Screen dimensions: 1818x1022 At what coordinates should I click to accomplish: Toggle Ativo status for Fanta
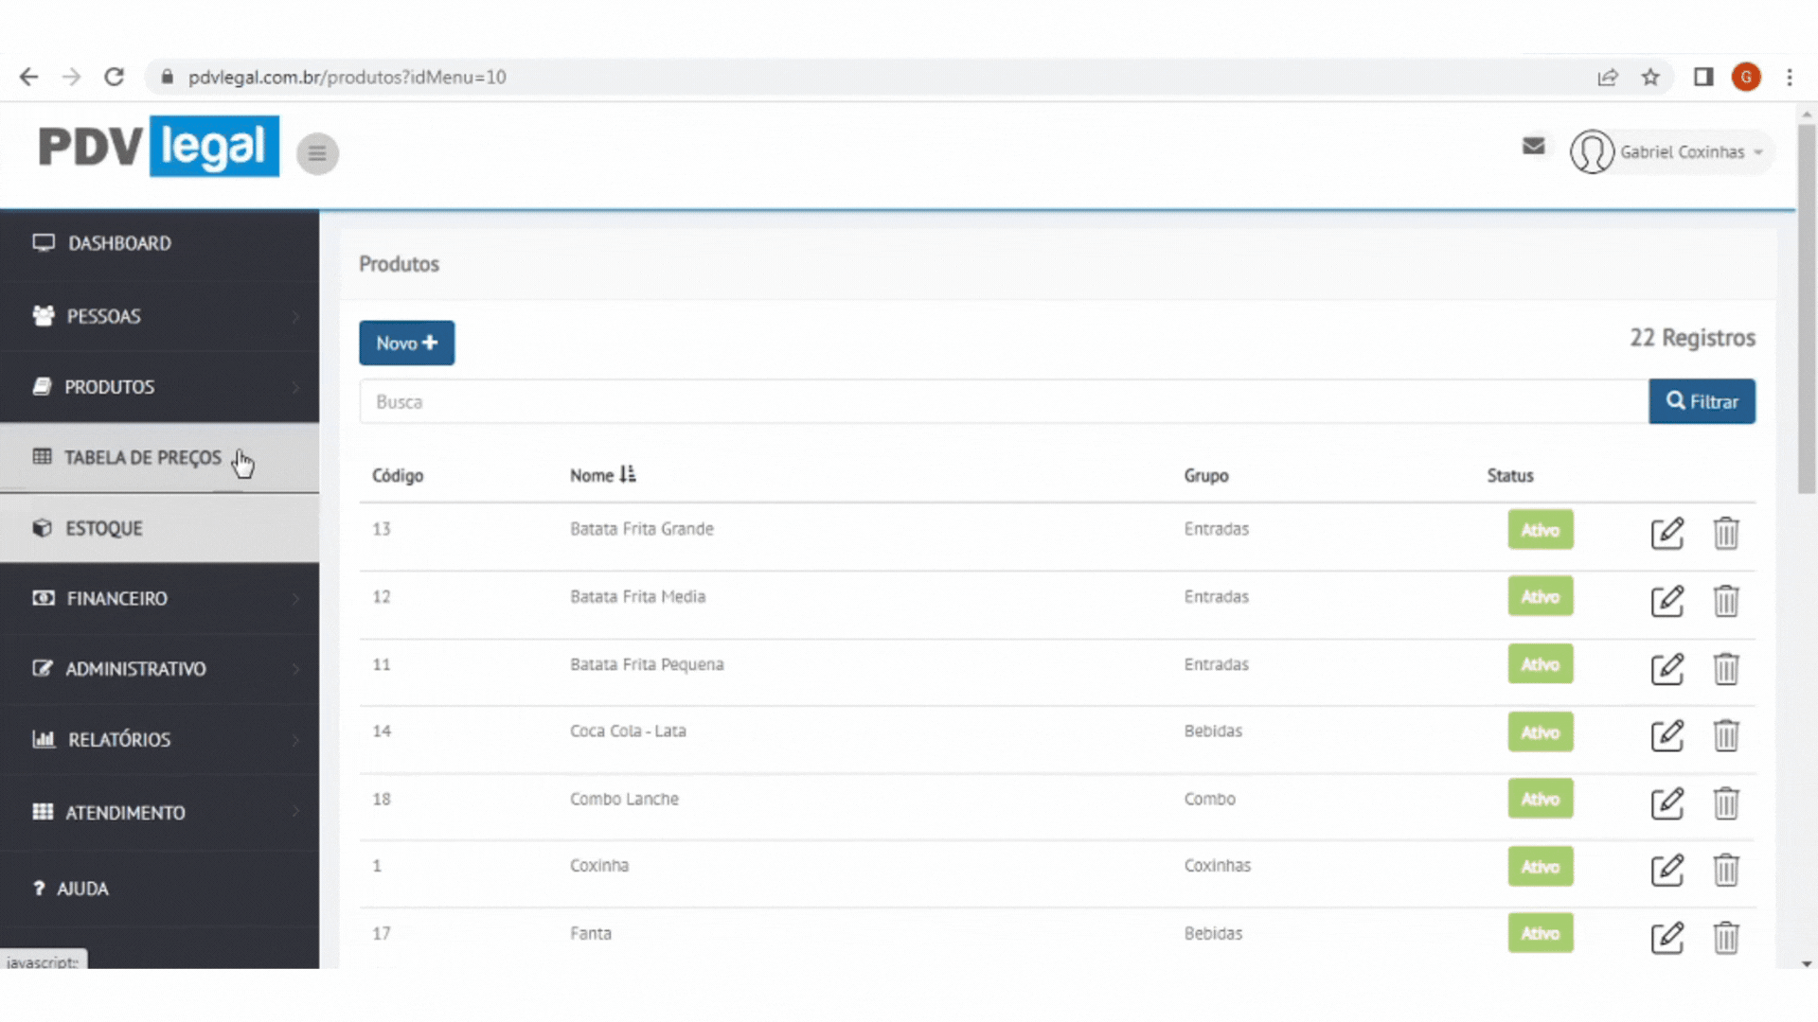pos(1540,934)
